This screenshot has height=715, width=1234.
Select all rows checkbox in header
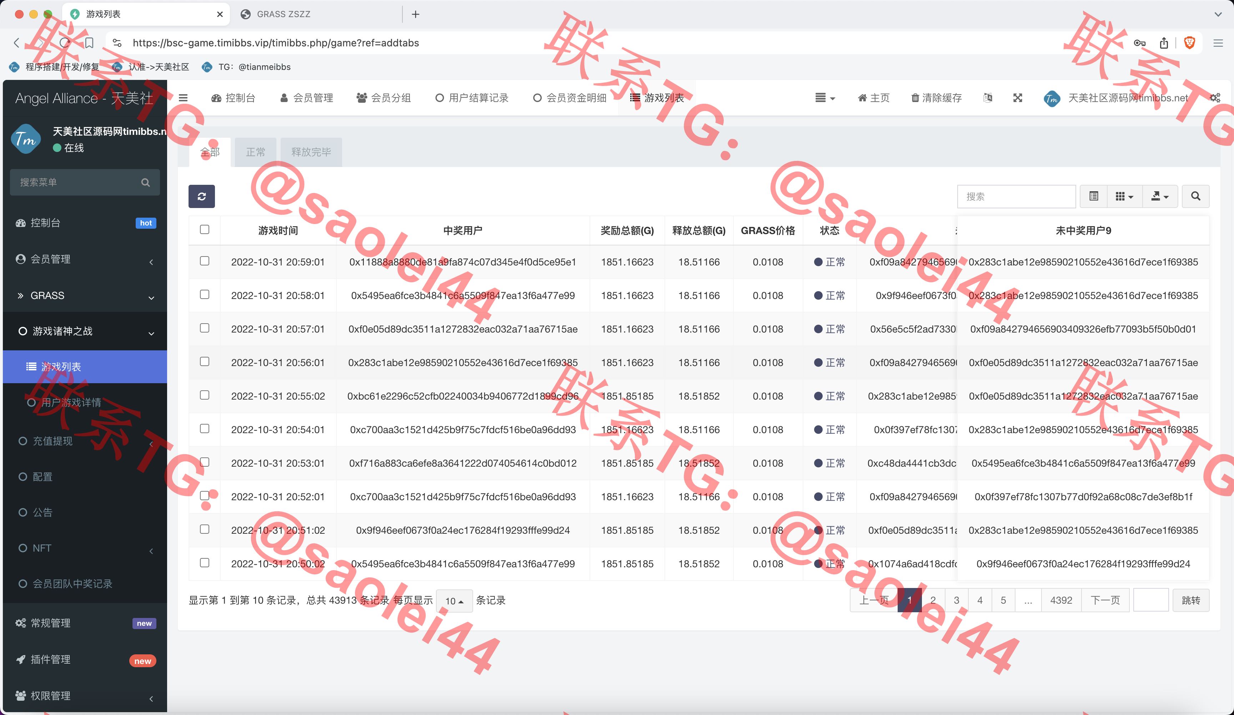tap(205, 229)
